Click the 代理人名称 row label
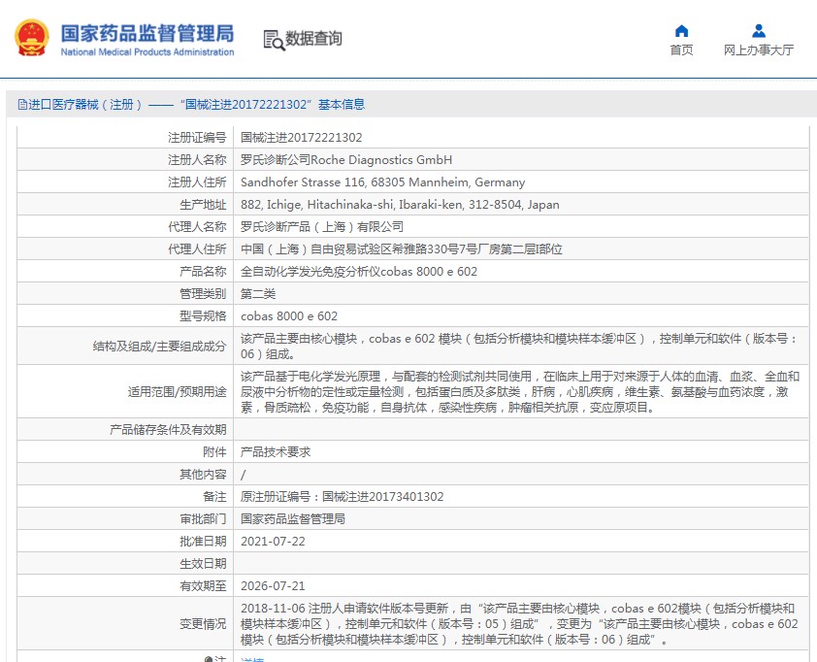 [x=197, y=227]
